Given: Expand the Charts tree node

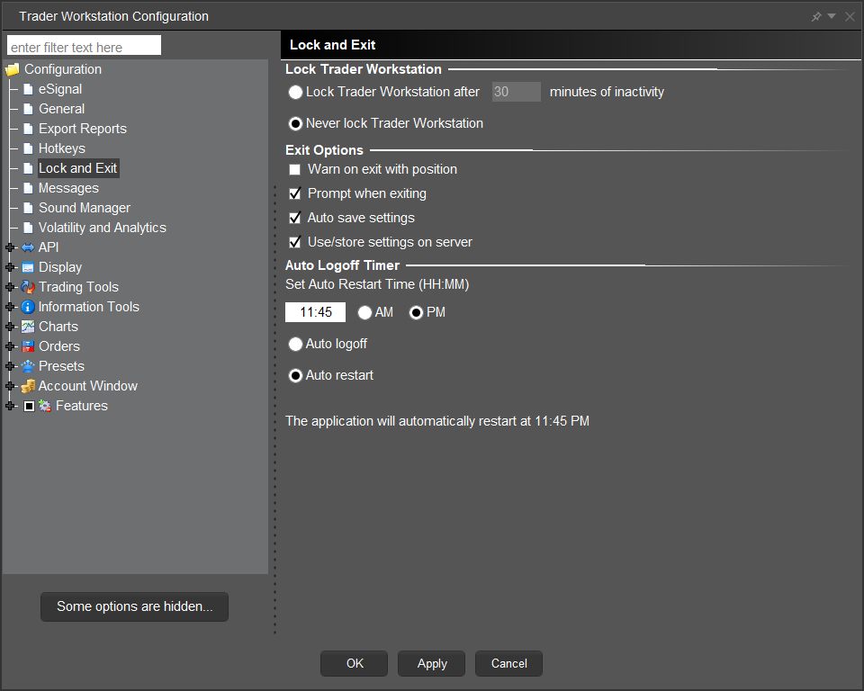Looking at the screenshot, I should pos(10,327).
